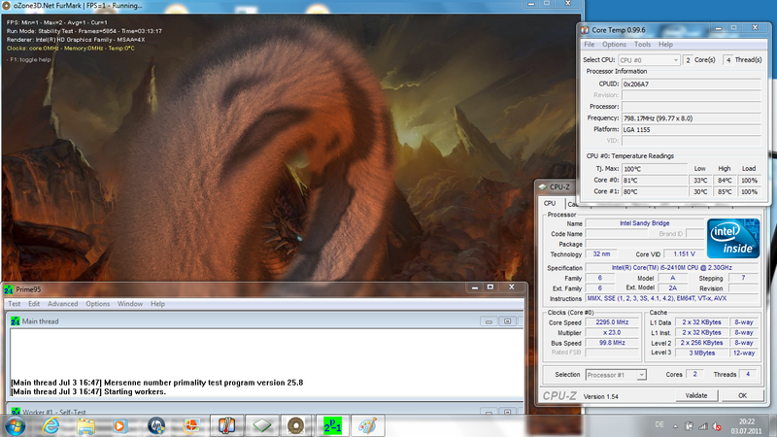Click the Intel inside logo in CPU-Z

point(733,238)
